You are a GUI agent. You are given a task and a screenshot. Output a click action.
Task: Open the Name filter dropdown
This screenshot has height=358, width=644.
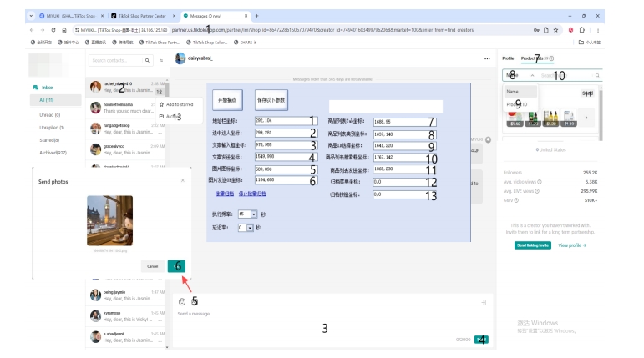(520, 76)
